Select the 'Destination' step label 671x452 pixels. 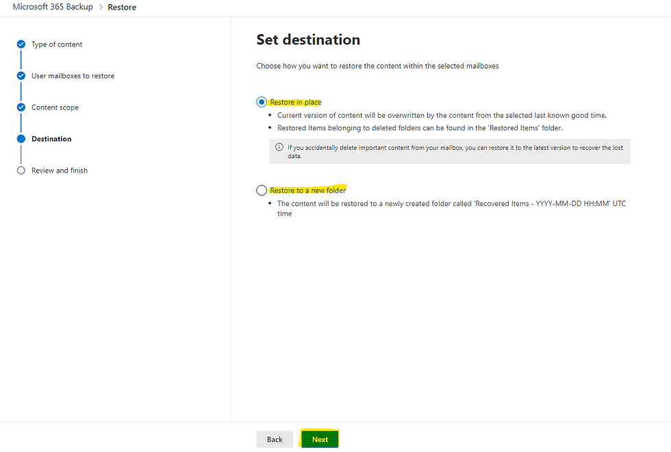51,139
